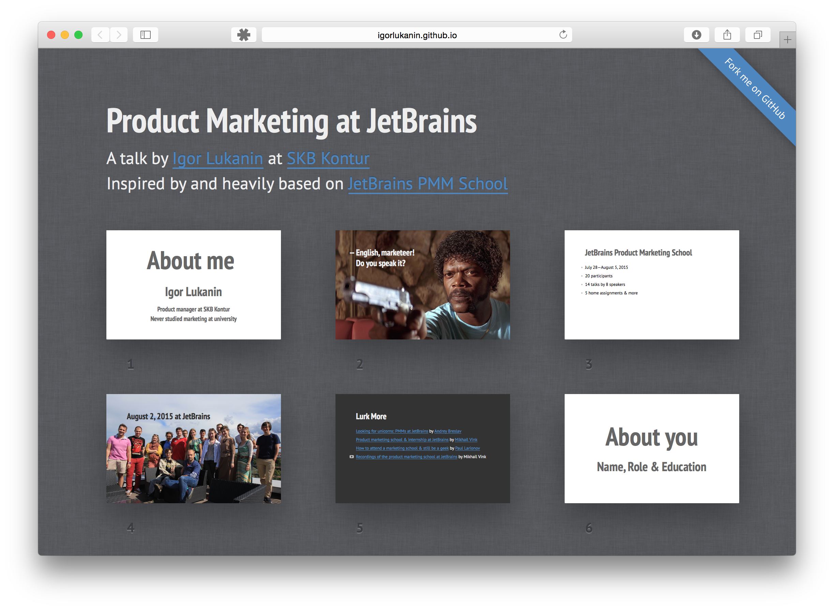Click the igorlukanin.github.io address field
The height and width of the screenshot is (610, 834).
417,35
